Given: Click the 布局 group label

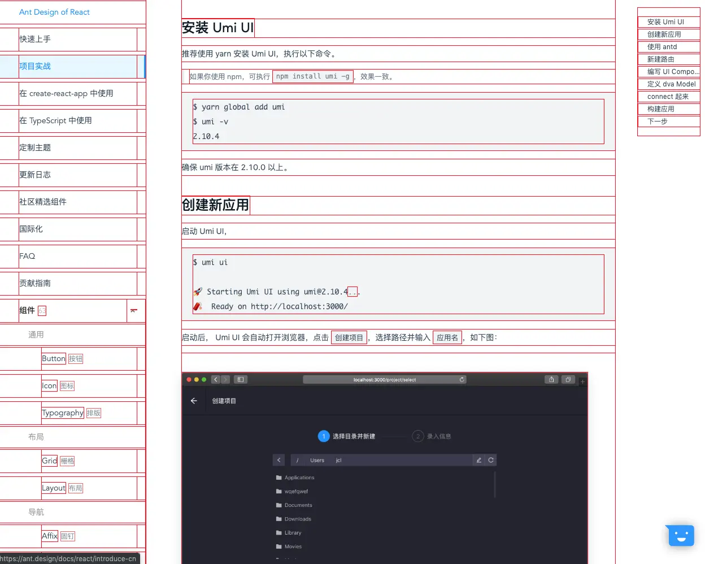Looking at the screenshot, I should [36, 437].
